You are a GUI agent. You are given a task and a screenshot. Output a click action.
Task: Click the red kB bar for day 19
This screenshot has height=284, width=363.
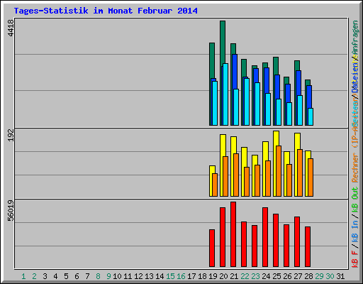point(212,248)
